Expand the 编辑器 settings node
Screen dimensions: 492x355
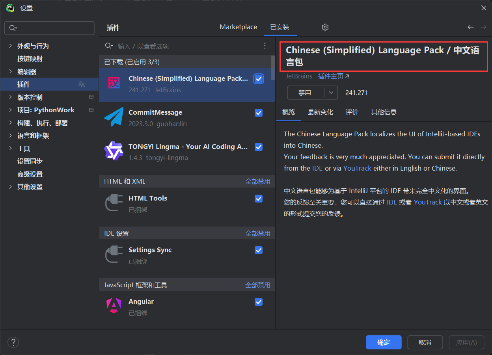pos(10,72)
